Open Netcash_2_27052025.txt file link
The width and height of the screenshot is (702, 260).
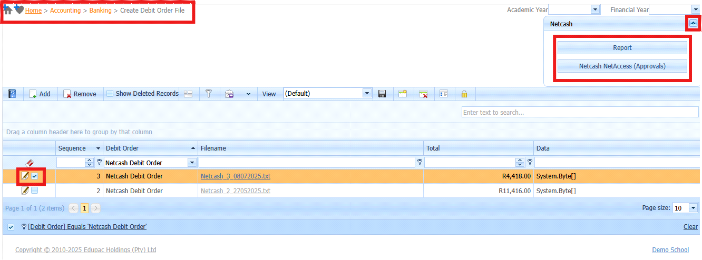[236, 191]
